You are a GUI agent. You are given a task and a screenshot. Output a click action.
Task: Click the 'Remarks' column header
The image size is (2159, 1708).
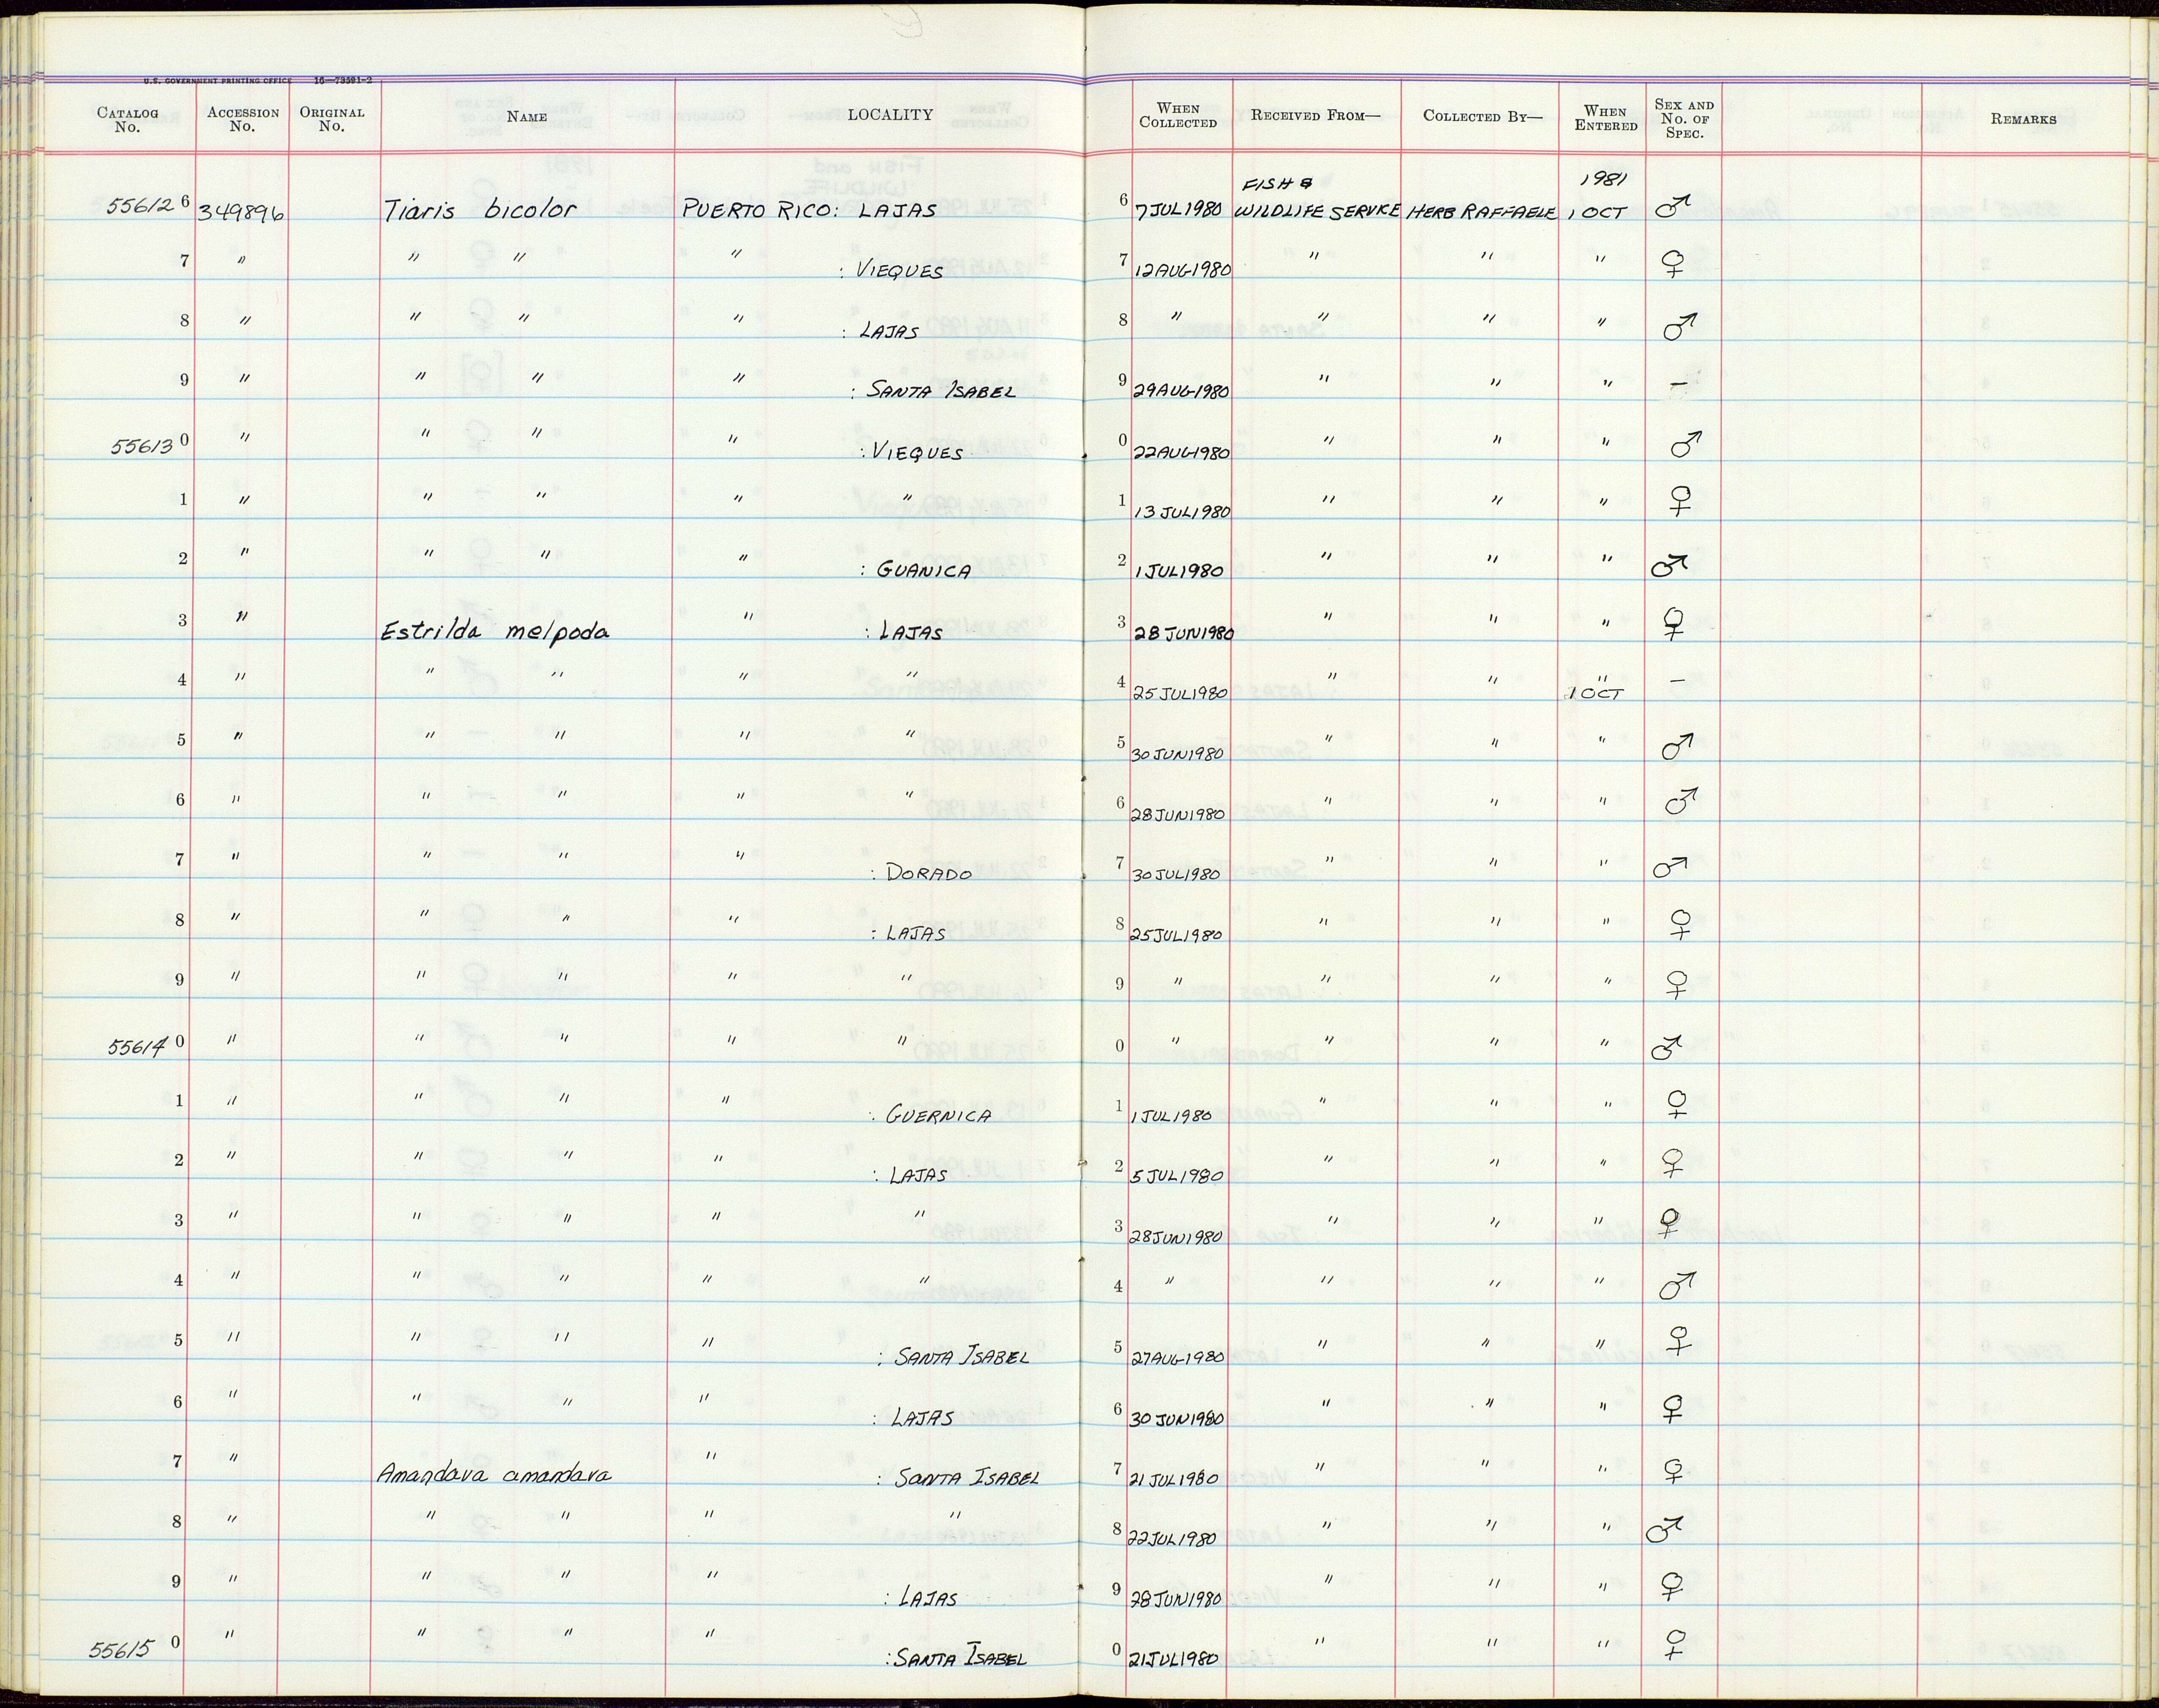(x=2023, y=119)
